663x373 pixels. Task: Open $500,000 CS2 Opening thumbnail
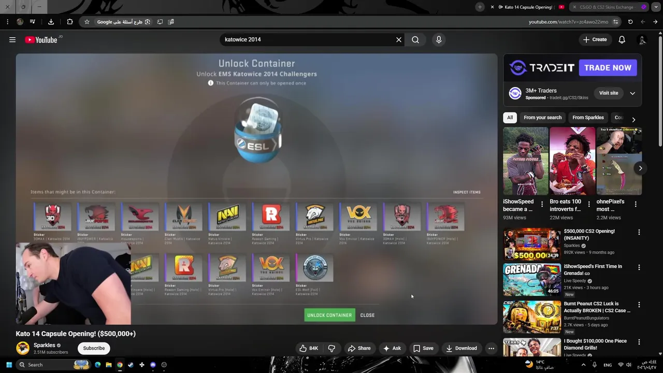pos(531,243)
